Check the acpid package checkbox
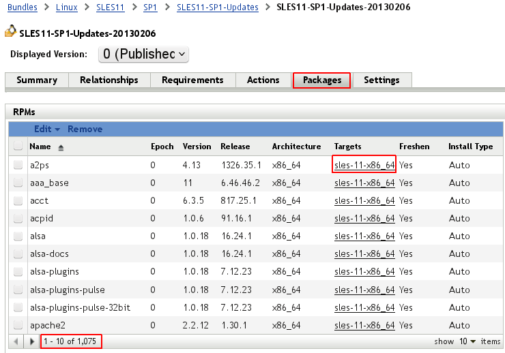This screenshot has width=505, height=353. [18, 218]
